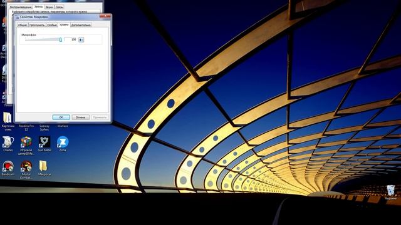This screenshot has width=401, height=225.
Task: Select the Subway Surfers icon label
Action: pos(44,127)
